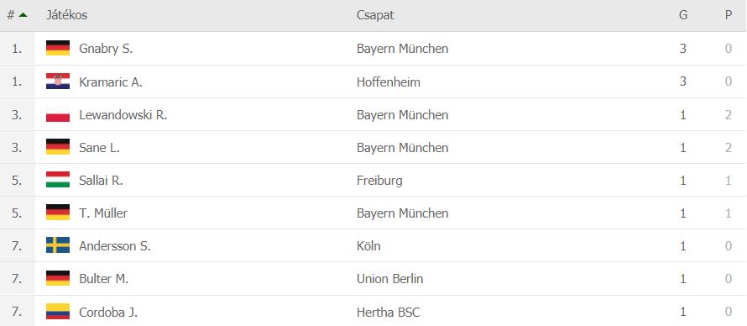This screenshot has width=747, height=326.
Task: Sort the table by Játékos column
Action: coord(66,15)
